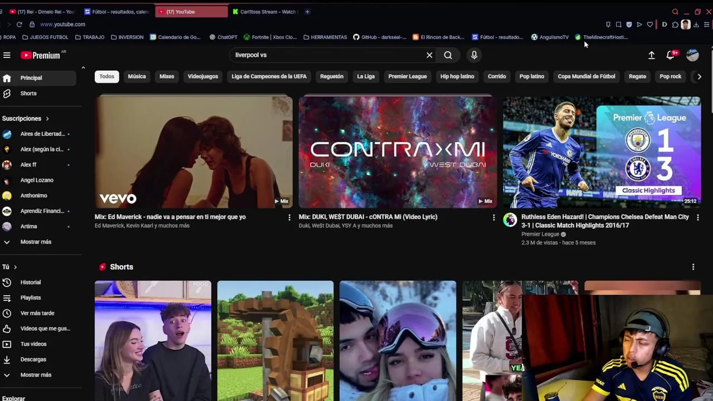
Task: Open options for Ruthless Eden Hazard video
Action: [x=697, y=217]
